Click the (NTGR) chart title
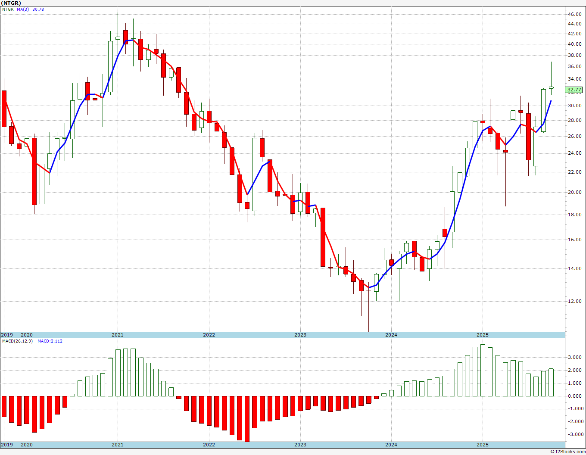The width and height of the screenshot is (586, 455). click(11, 3)
